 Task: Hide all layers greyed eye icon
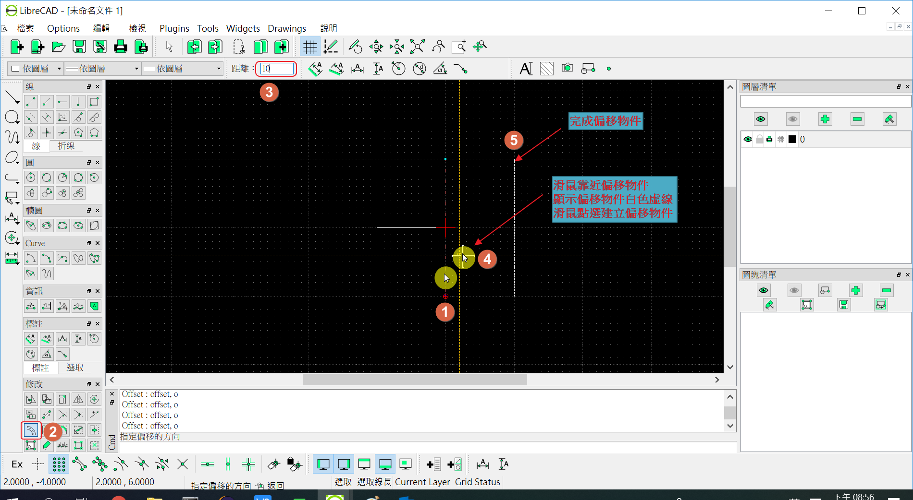(x=793, y=119)
